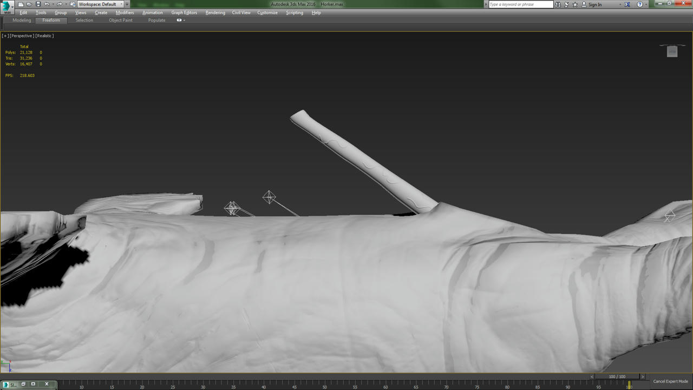Click the Undo arrow icon
Image resolution: width=693 pixels, height=390 pixels.
coord(47,4)
